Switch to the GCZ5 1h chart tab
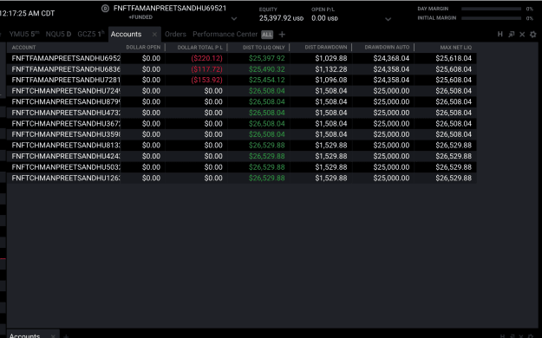Viewport: 542px width, 338px height. 91,34
